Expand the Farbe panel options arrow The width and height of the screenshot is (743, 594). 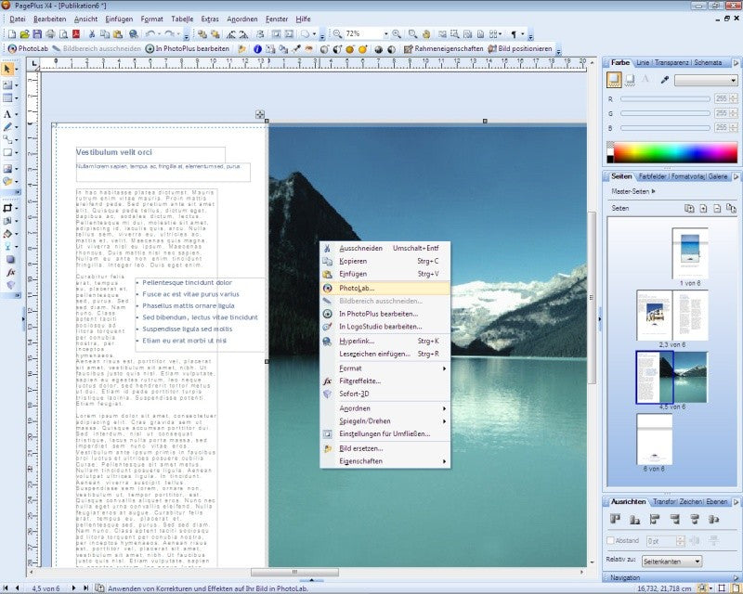pos(736,62)
